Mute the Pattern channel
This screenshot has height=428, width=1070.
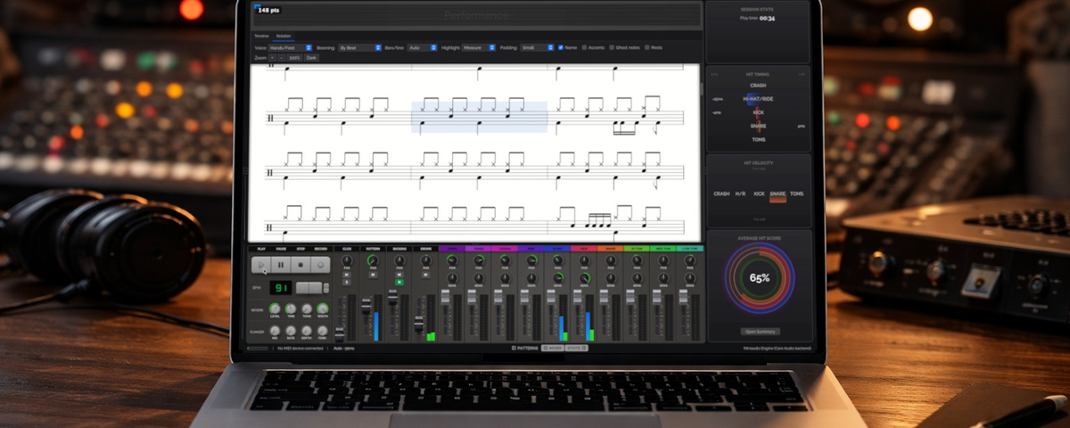coord(373,274)
